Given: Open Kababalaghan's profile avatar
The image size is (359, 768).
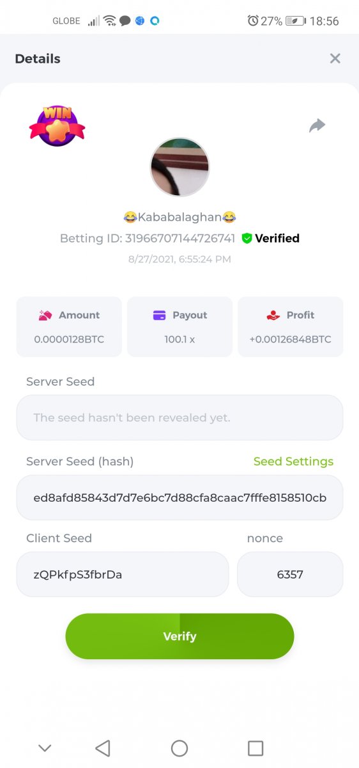Looking at the screenshot, I should 179,167.
